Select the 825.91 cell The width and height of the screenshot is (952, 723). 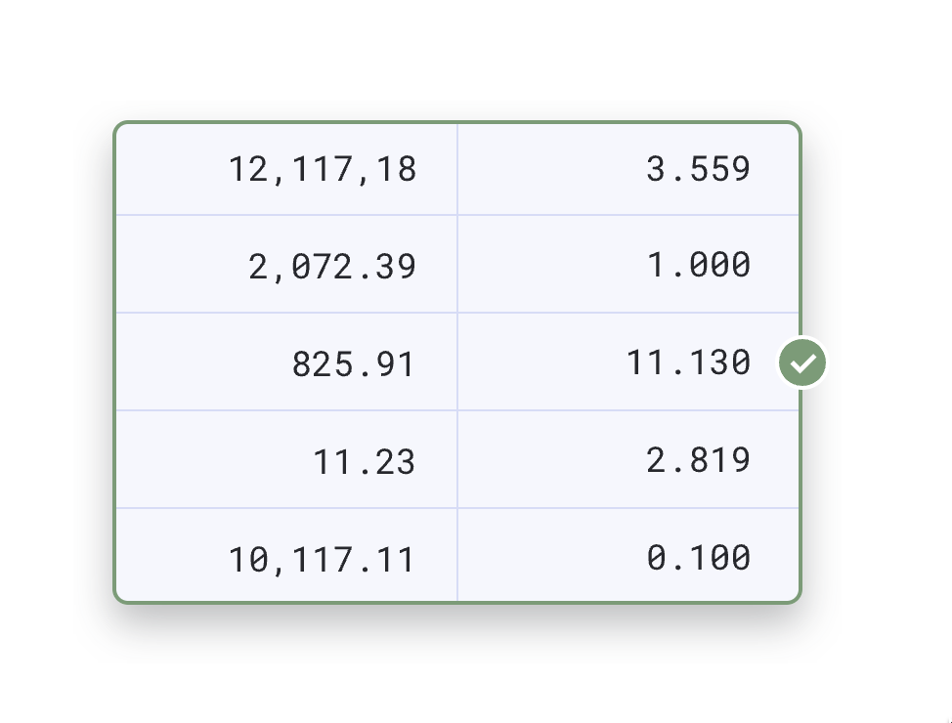tap(286, 361)
